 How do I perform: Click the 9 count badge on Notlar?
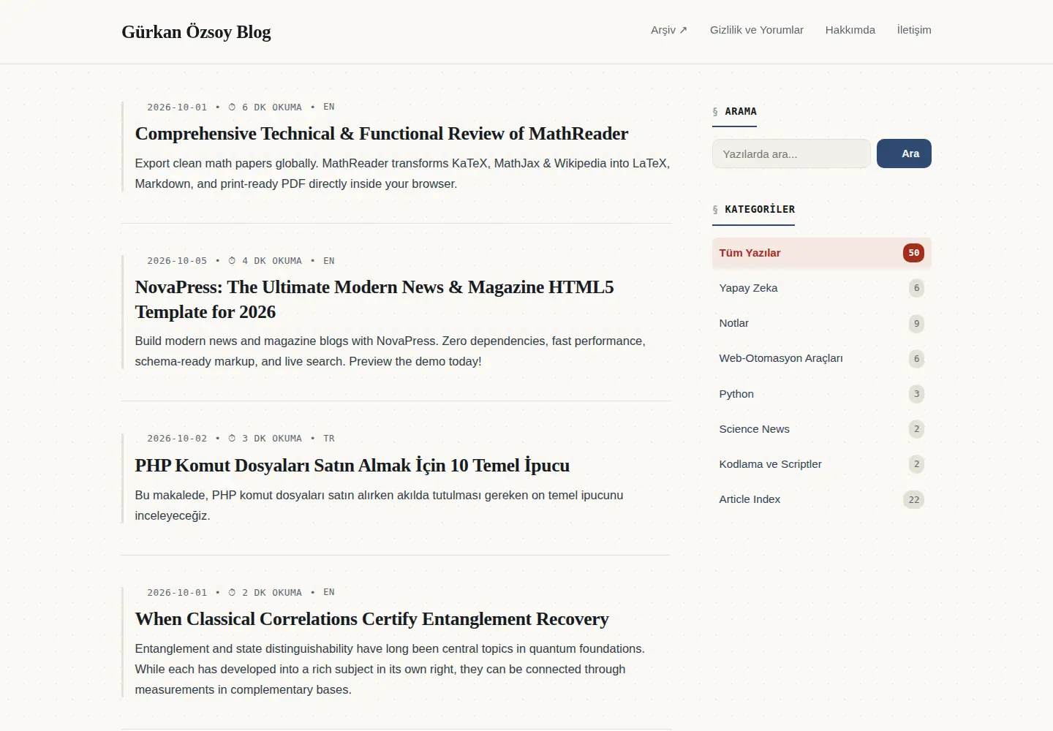[x=916, y=323]
